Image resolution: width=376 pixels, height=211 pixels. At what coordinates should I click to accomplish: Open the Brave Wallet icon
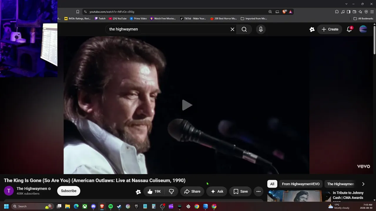coord(354,12)
